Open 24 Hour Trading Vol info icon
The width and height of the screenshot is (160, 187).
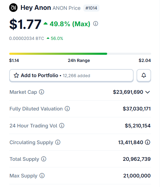(x=62, y=126)
